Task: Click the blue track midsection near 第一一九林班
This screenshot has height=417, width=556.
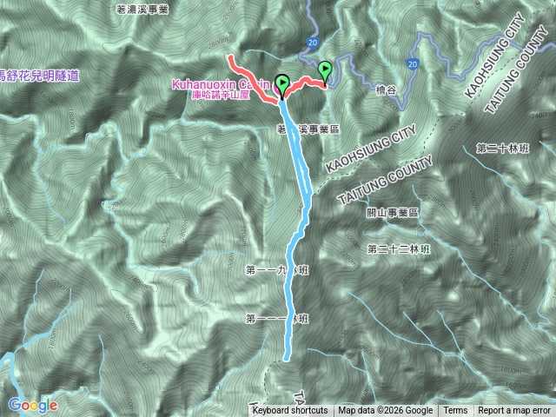Action: [x=289, y=270]
